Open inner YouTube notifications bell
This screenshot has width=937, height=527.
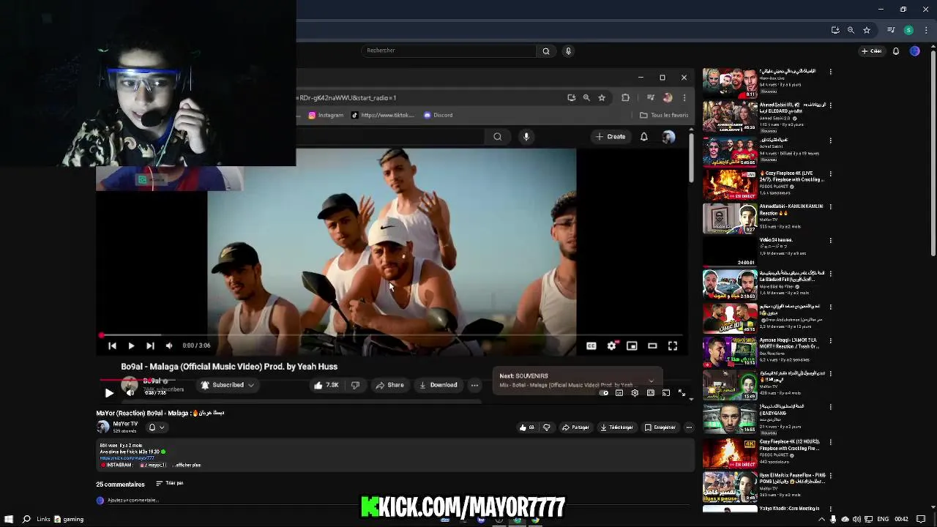tap(644, 137)
